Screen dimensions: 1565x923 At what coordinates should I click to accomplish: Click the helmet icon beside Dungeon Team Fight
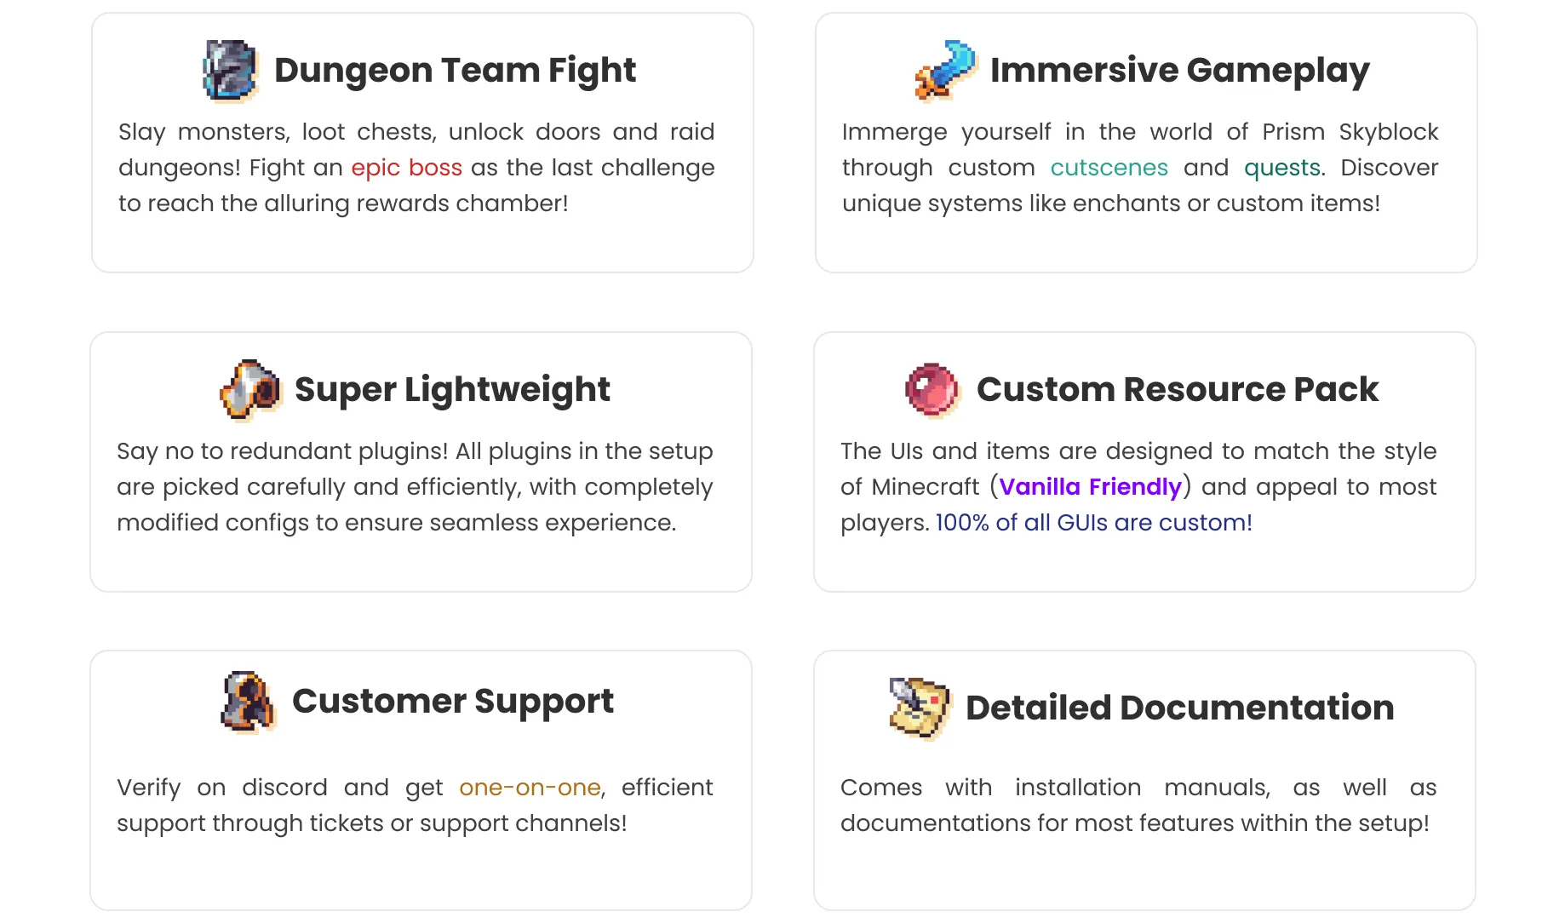pyautogui.click(x=230, y=71)
